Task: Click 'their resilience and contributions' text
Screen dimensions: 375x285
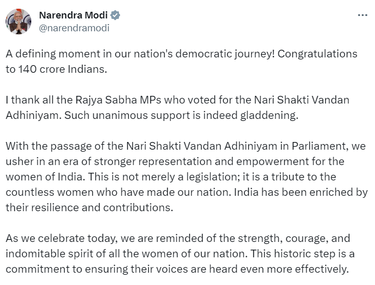Action: click(88, 208)
